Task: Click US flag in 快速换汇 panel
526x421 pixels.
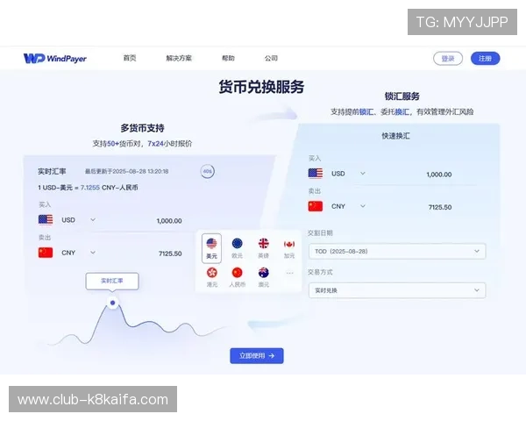Action: [316, 174]
